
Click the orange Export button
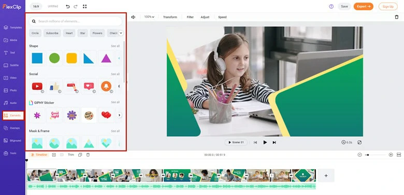point(363,6)
